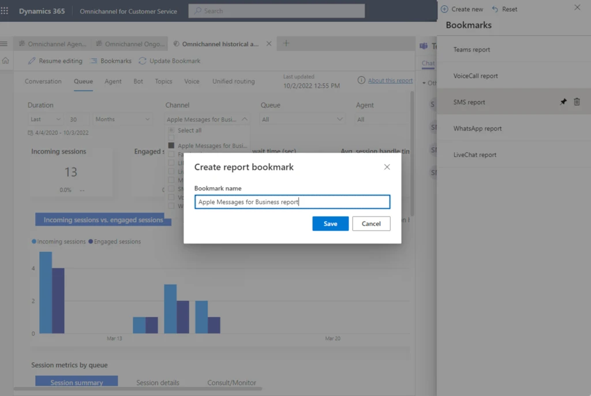Toggle the Select all channel checkbox
The width and height of the screenshot is (591, 396).
[x=171, y=130]
